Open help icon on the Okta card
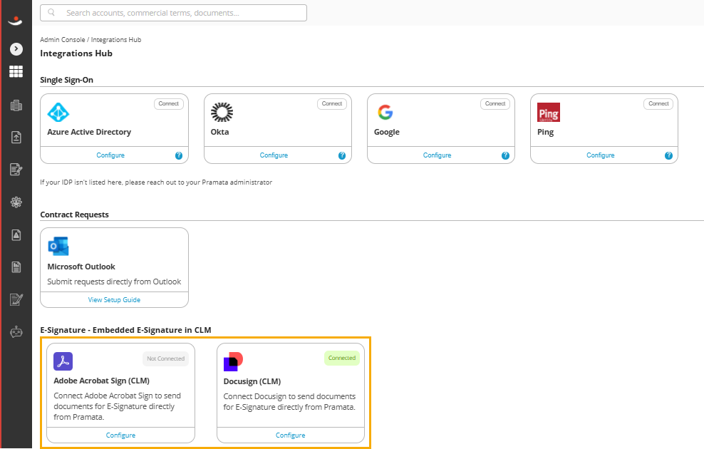Image resolution: width=704 pixels, height=449 pixels. [342, 155]
